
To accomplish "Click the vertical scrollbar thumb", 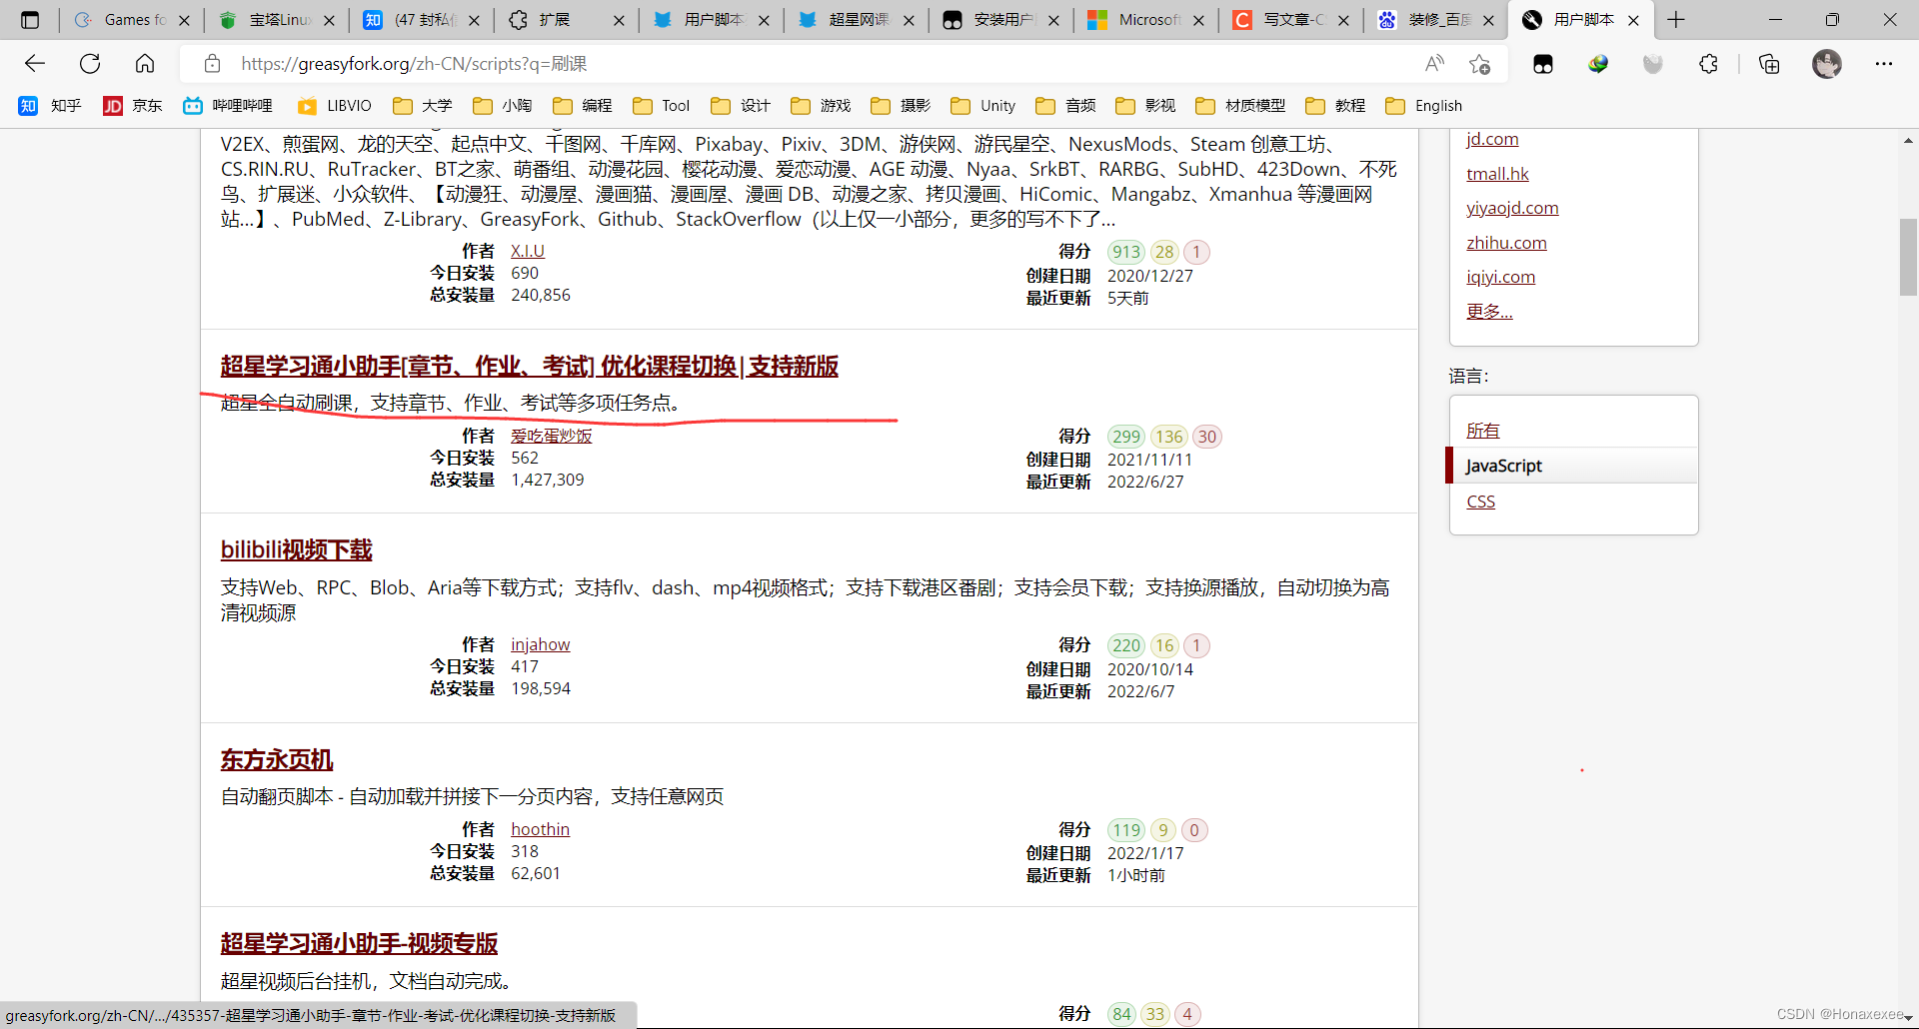I will (x=1908, y=257).
